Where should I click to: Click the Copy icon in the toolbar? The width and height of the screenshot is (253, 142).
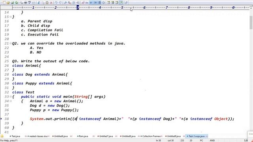pos(43,3)
